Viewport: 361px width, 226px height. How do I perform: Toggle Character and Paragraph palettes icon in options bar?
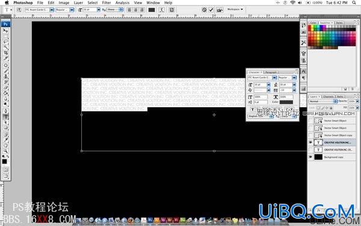click(x=171, y=10)
